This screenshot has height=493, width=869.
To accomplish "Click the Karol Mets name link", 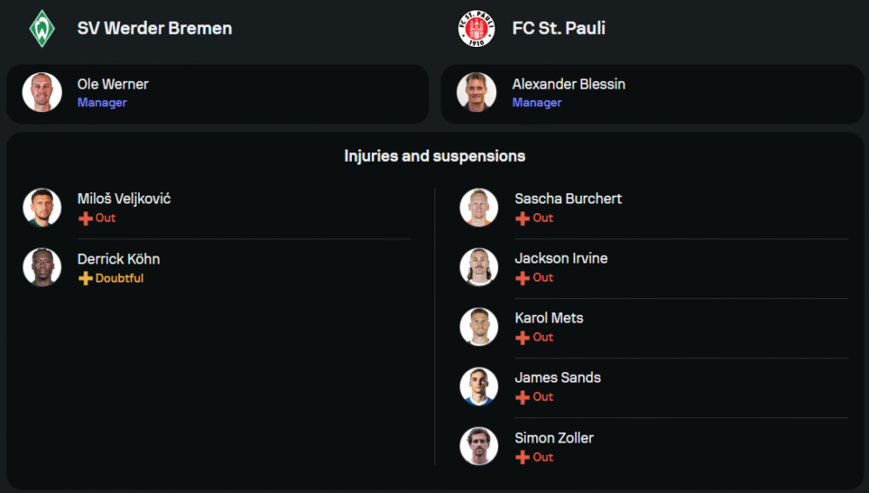I will (x=548, y=318).
